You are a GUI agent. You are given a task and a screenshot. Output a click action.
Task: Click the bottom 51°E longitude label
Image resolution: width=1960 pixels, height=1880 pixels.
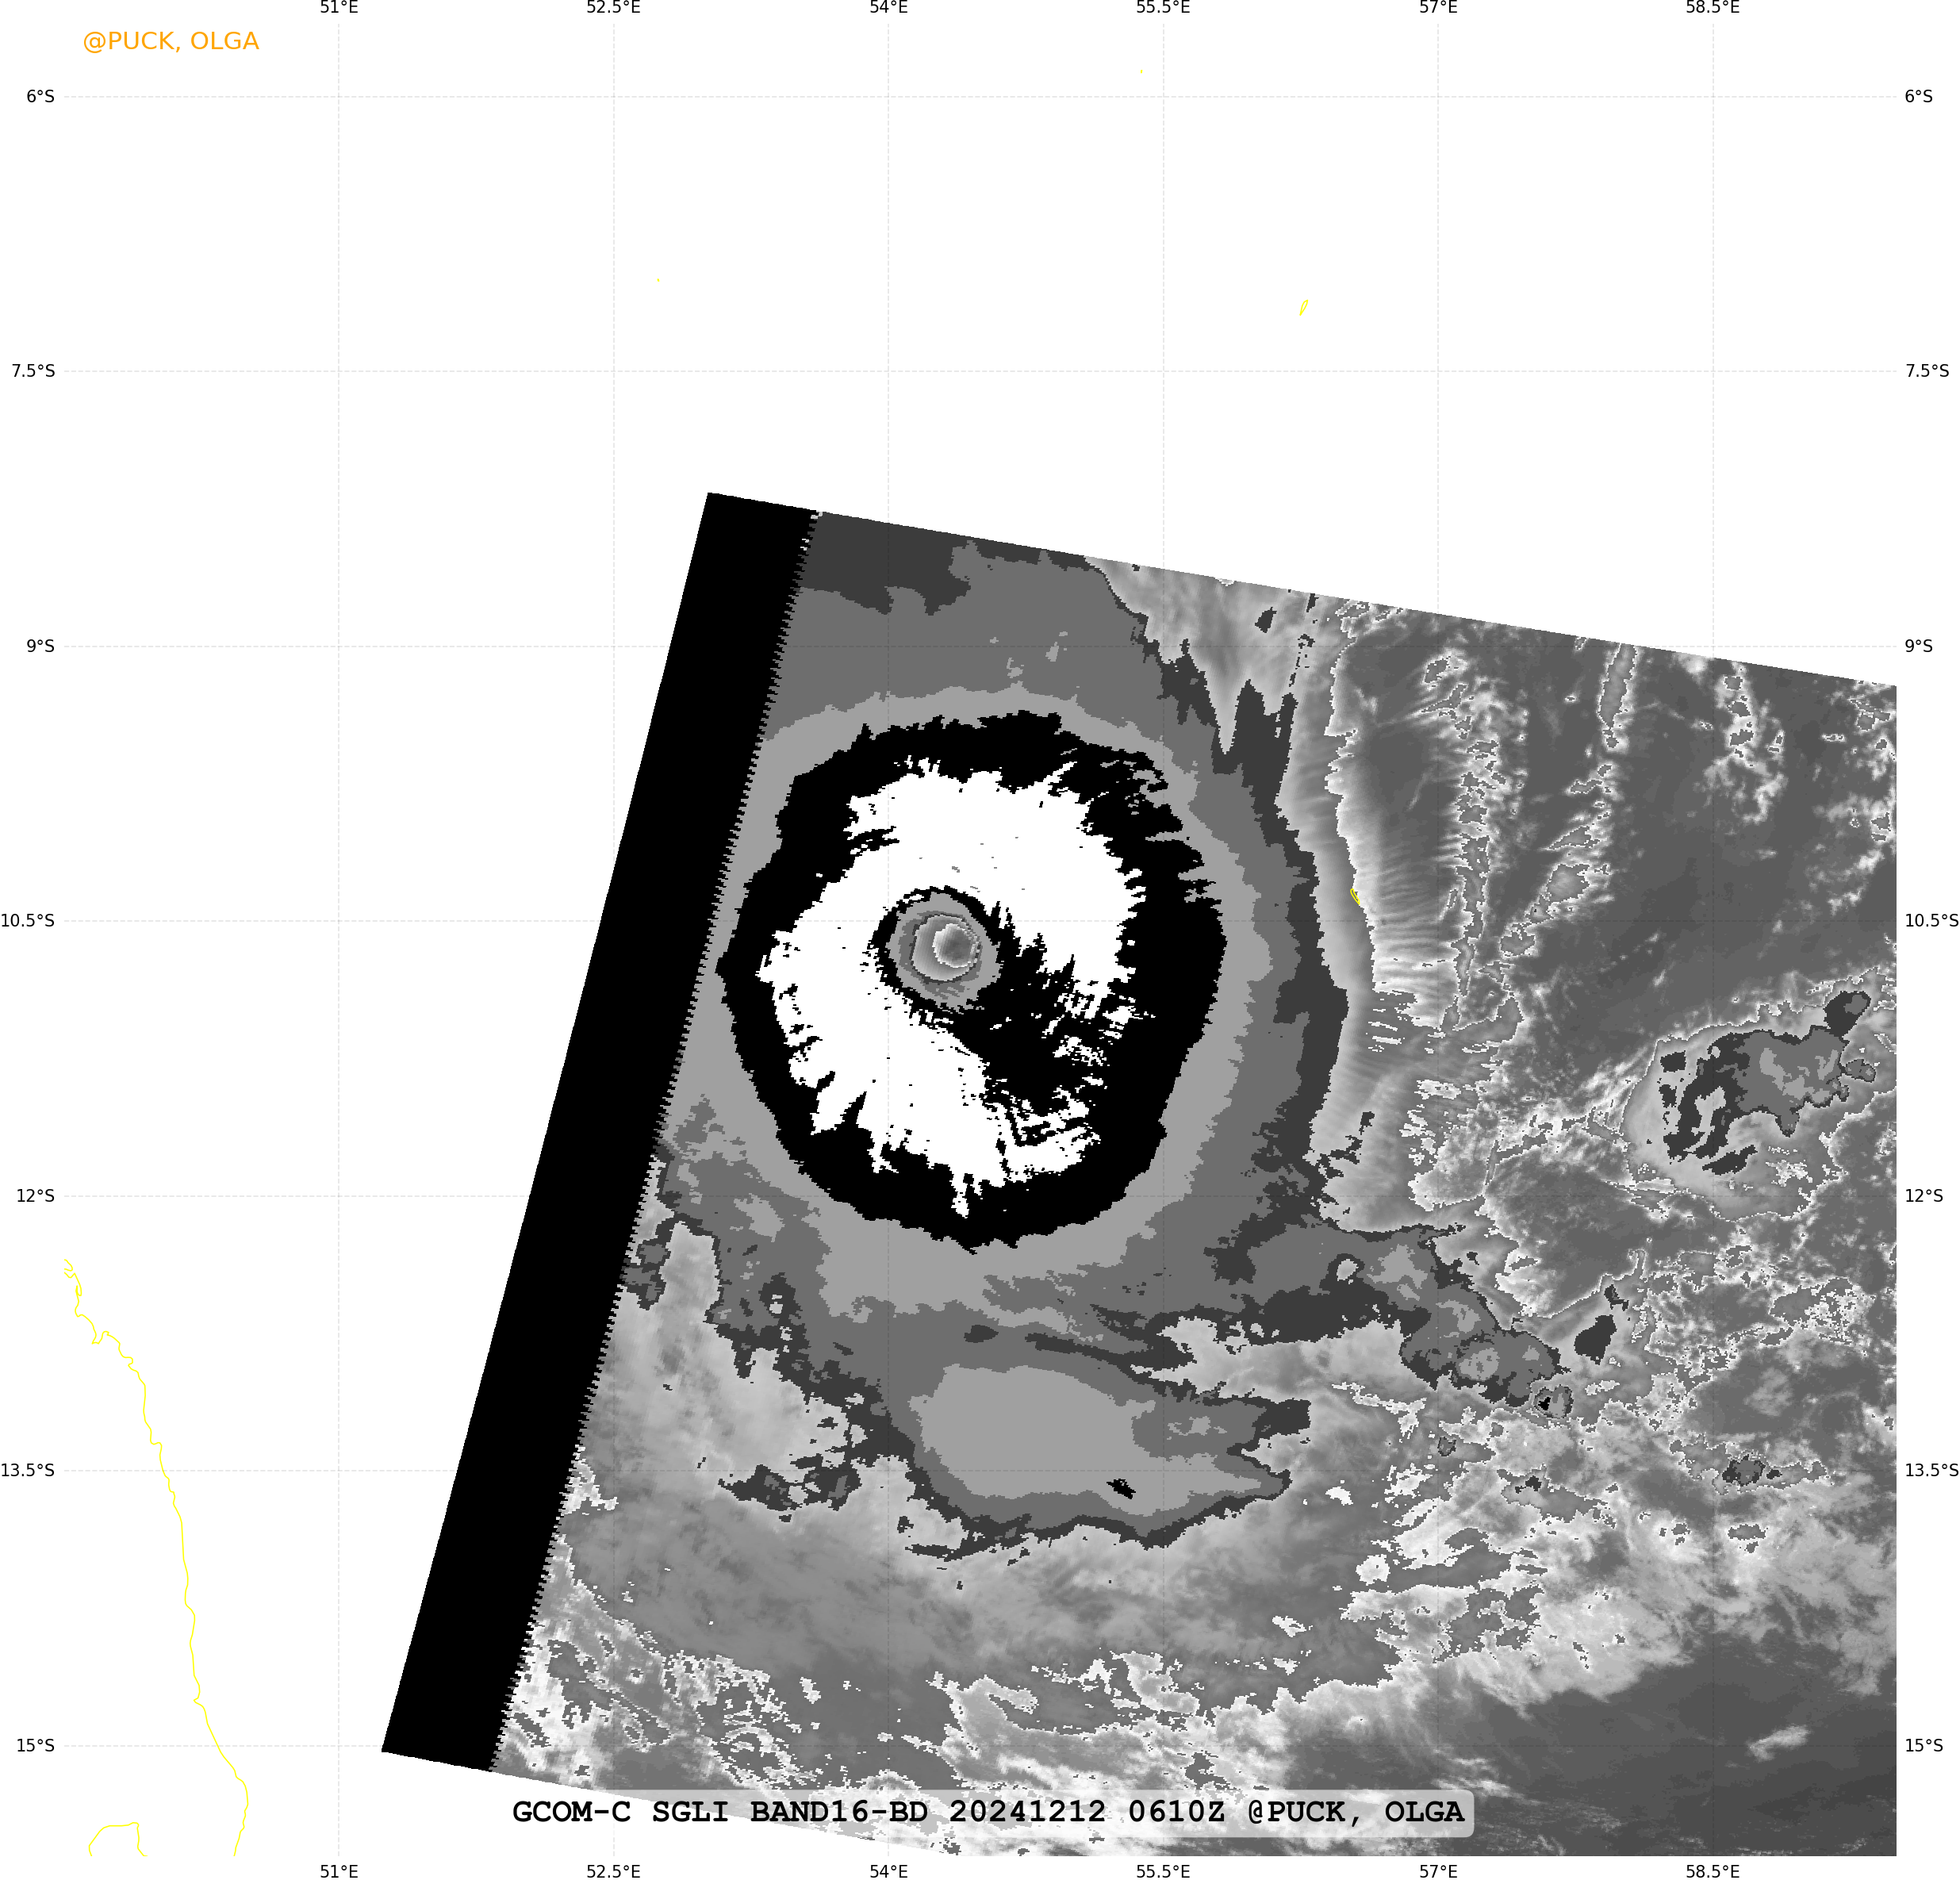tap(339, 1871)
